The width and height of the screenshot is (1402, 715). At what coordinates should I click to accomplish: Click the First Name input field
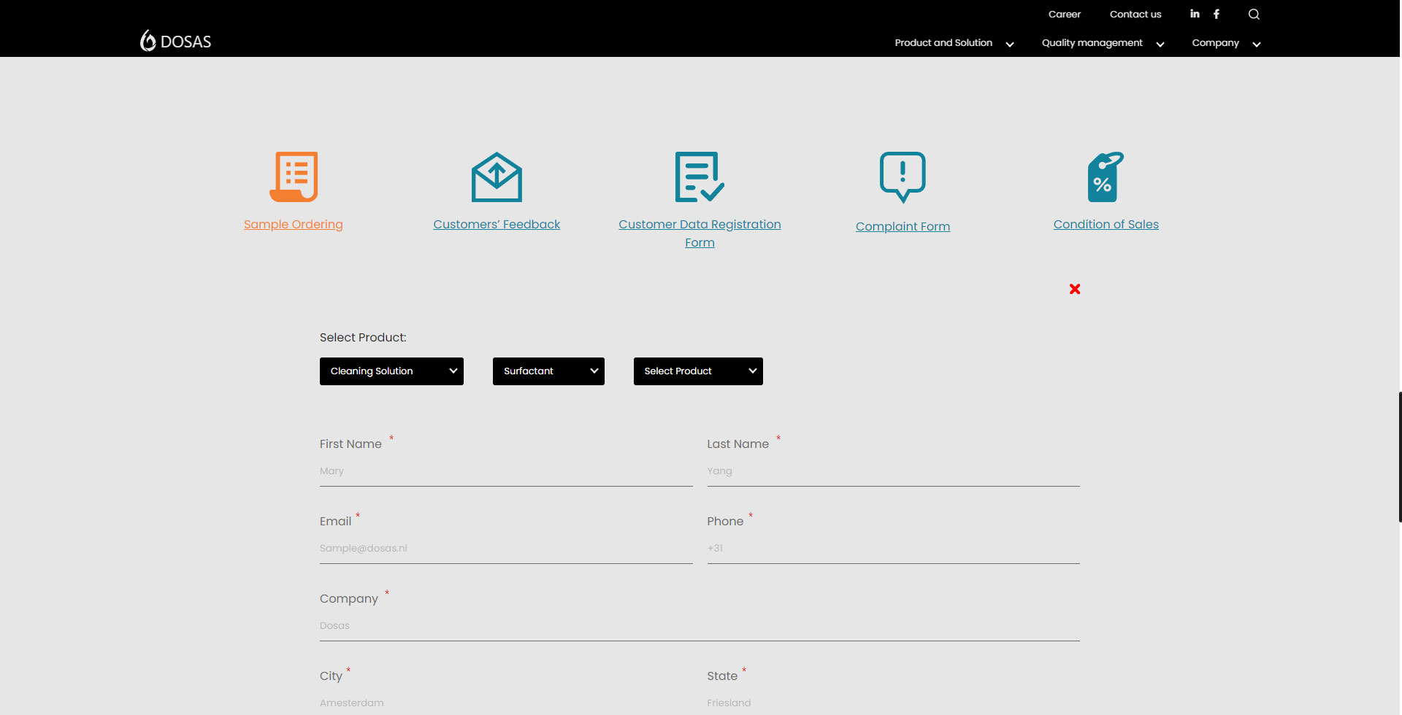[x=506, y=471]
